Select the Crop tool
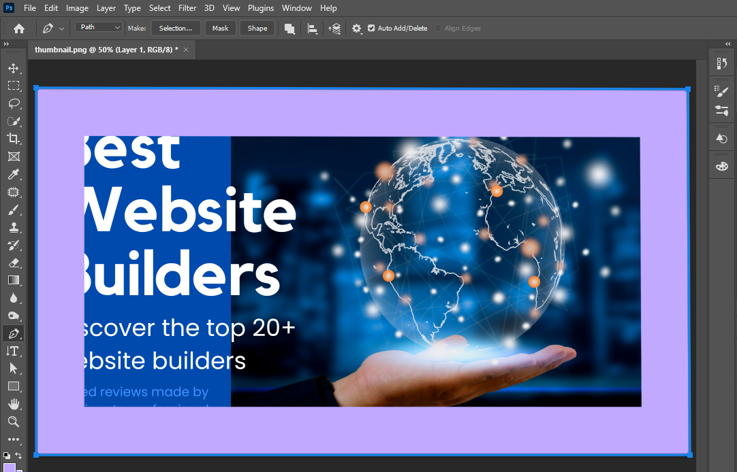The height and width of the screenshot is (472, 737). point(13,139)
